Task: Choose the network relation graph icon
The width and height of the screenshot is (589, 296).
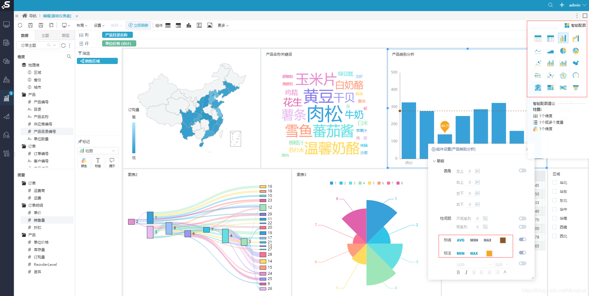Action: 550,75
